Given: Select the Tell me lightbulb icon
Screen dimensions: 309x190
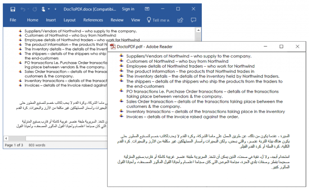Looking at the screenshot, I should pos(149,20).
